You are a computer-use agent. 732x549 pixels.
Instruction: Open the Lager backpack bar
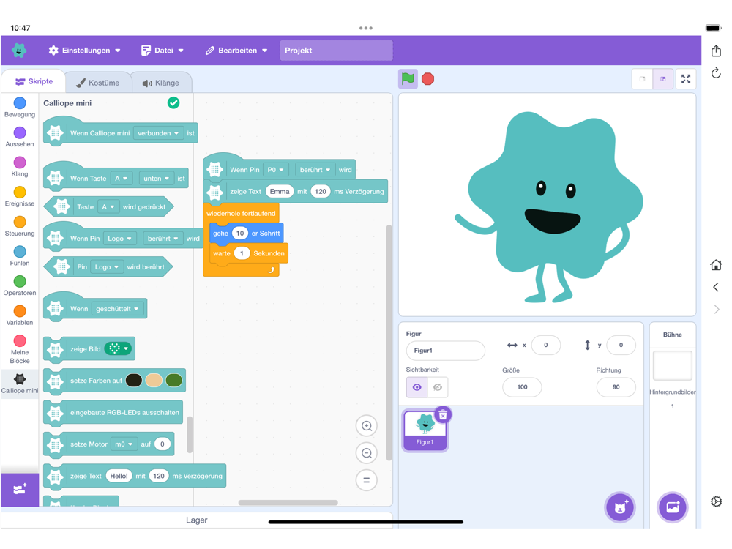point(196,520)
